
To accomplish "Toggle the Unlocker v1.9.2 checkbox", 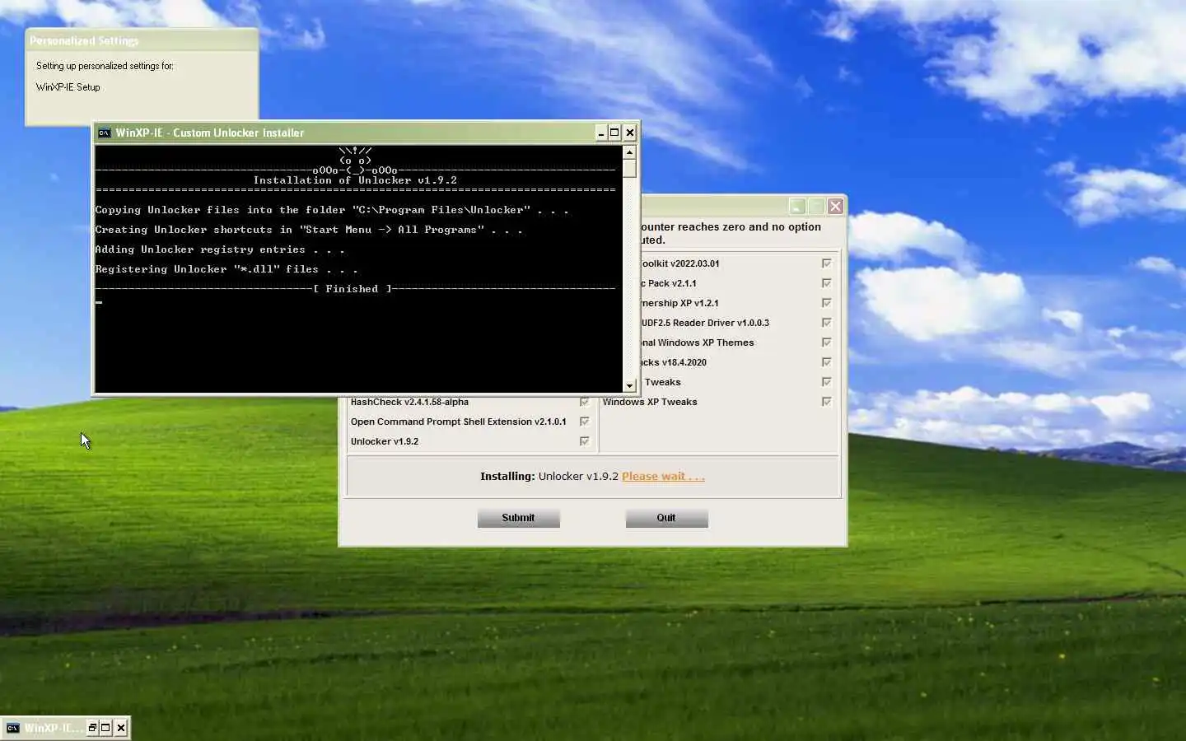I will coord(585,441).
